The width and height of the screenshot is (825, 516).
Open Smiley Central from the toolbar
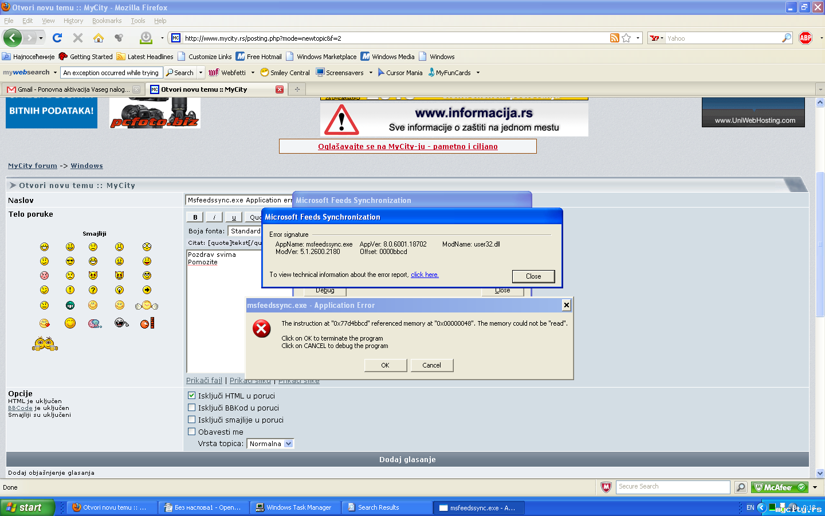pos(285,73)
